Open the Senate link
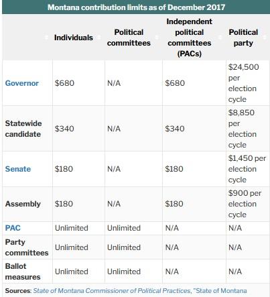Screen dimensions: 270x297 pyautogui.click(x=18, y=169)
